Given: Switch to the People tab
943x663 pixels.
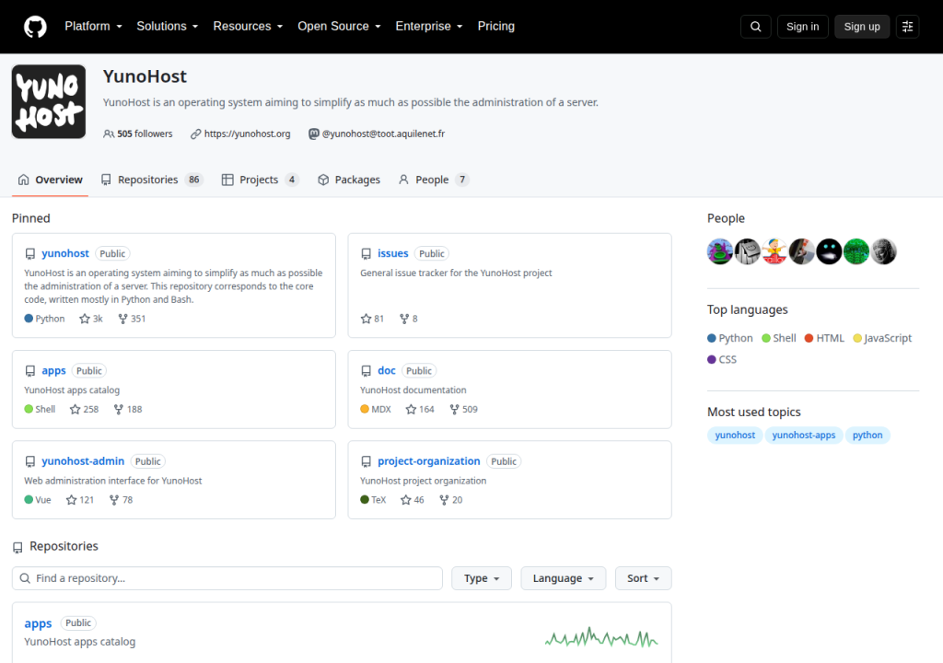Looking at the screenshot, I should tap(433, 180).
